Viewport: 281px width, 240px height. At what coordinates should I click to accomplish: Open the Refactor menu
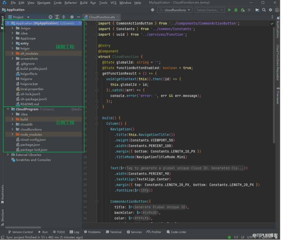point(71,3)
